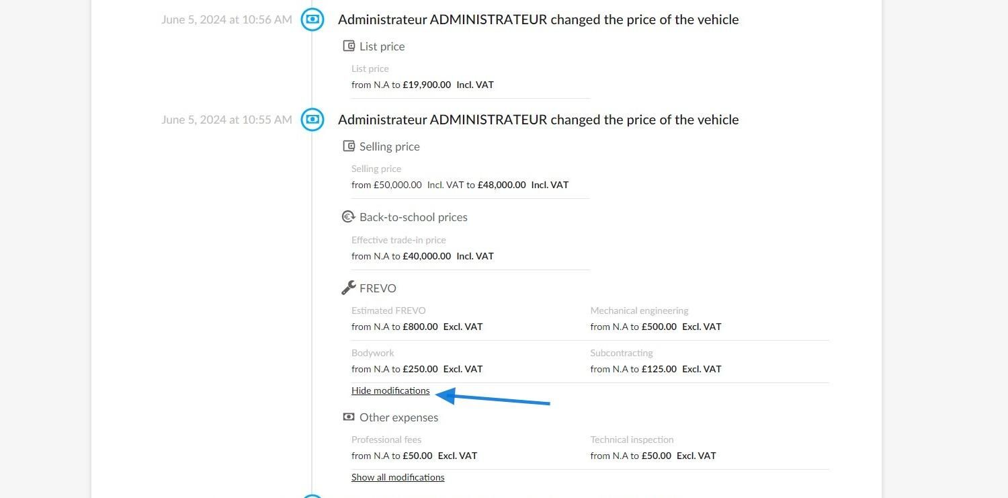
Task: Click the 10:55 AM price-change timeline marker icon
Action: (x=312, y=120)
